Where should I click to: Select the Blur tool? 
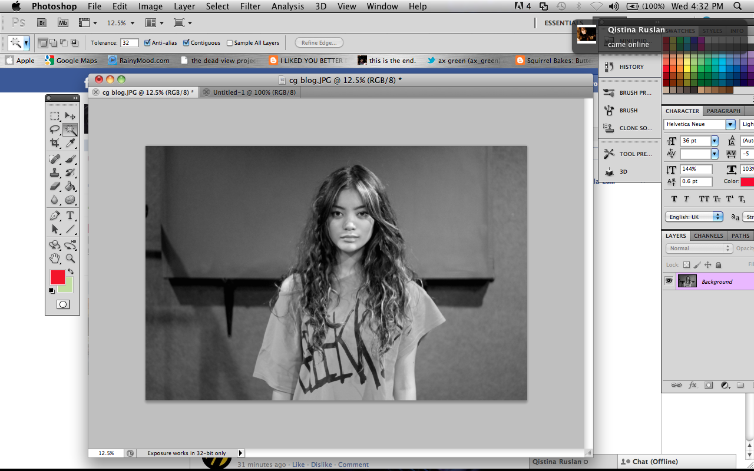click(x=55, y=200)
